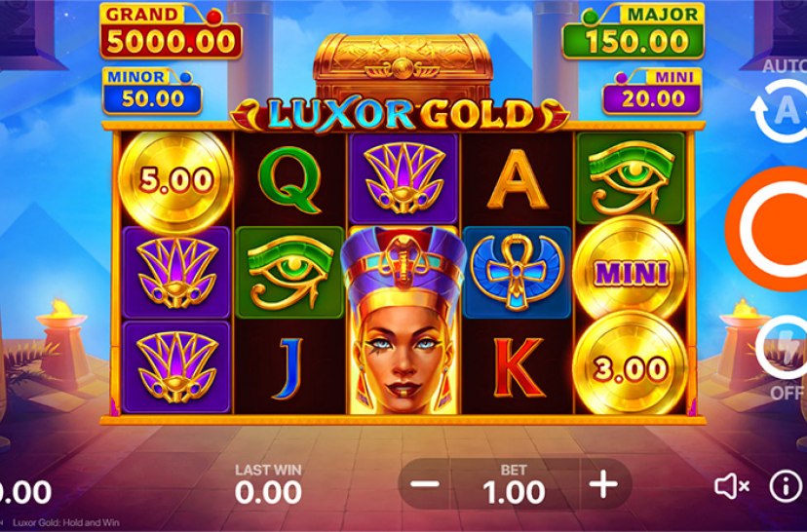Click the MAJOR 150.00 jackpot badge
The image size is (807, 532).
pos(634,32)
